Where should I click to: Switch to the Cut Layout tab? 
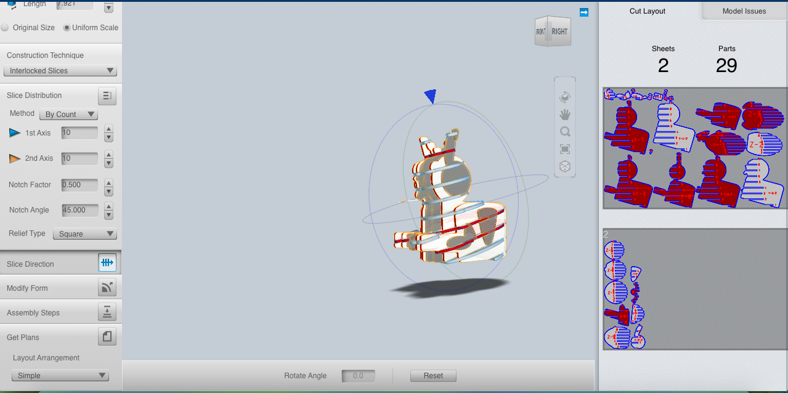pos(648,11)
